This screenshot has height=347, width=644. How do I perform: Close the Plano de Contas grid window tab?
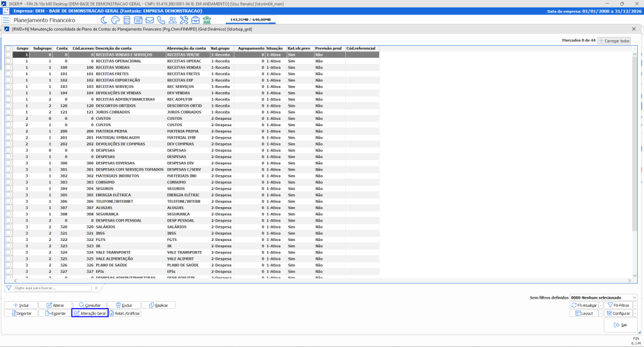pos(634,29)
